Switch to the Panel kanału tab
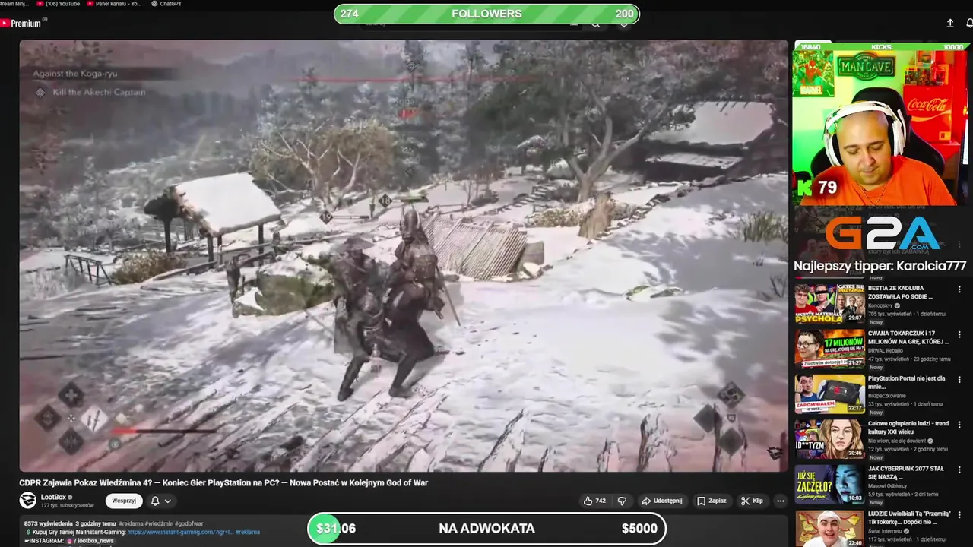 click(114, 4)
